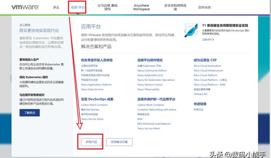Open the 接纳 DevSecOps link
This screenshot has height=158, width=271.
point(90,110)
